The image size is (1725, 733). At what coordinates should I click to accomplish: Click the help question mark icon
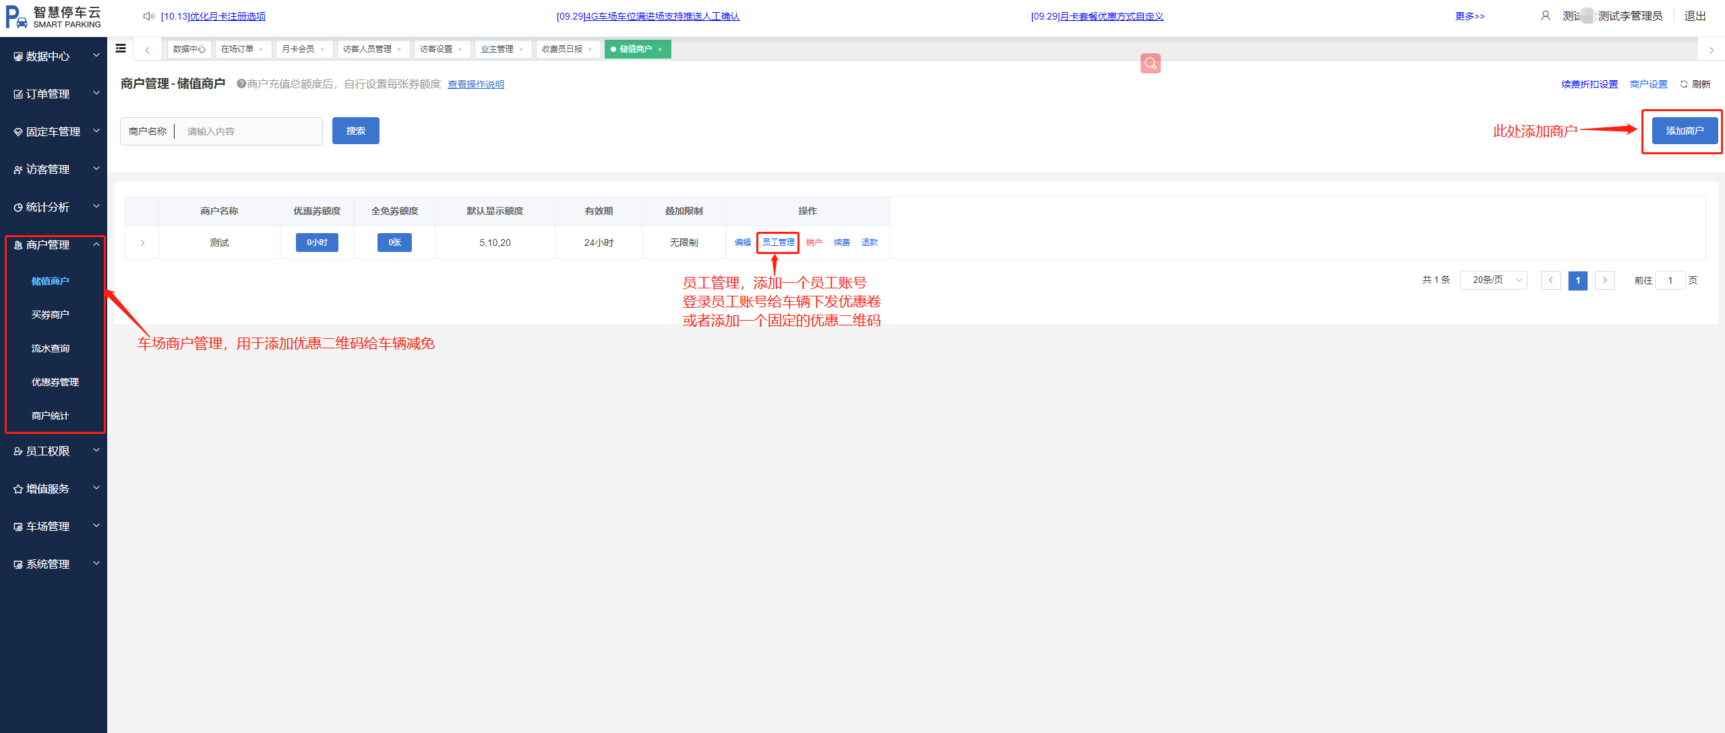(x=241, y=84)
